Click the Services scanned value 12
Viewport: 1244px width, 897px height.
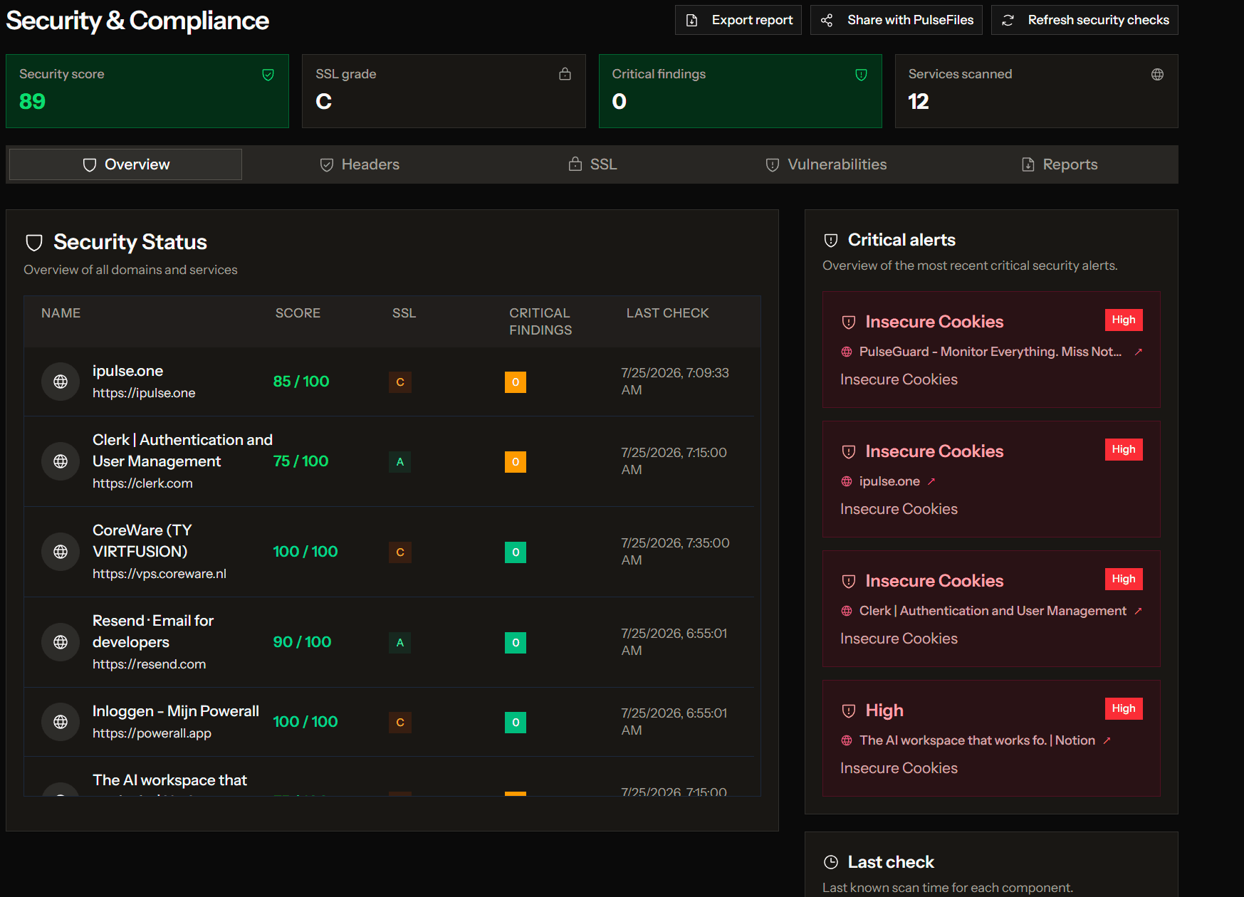919,102
